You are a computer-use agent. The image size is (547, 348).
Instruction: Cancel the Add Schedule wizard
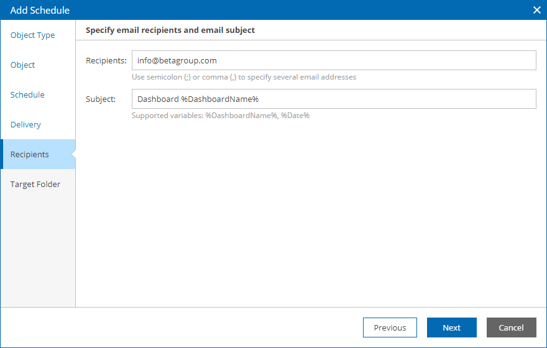[511, 327]
